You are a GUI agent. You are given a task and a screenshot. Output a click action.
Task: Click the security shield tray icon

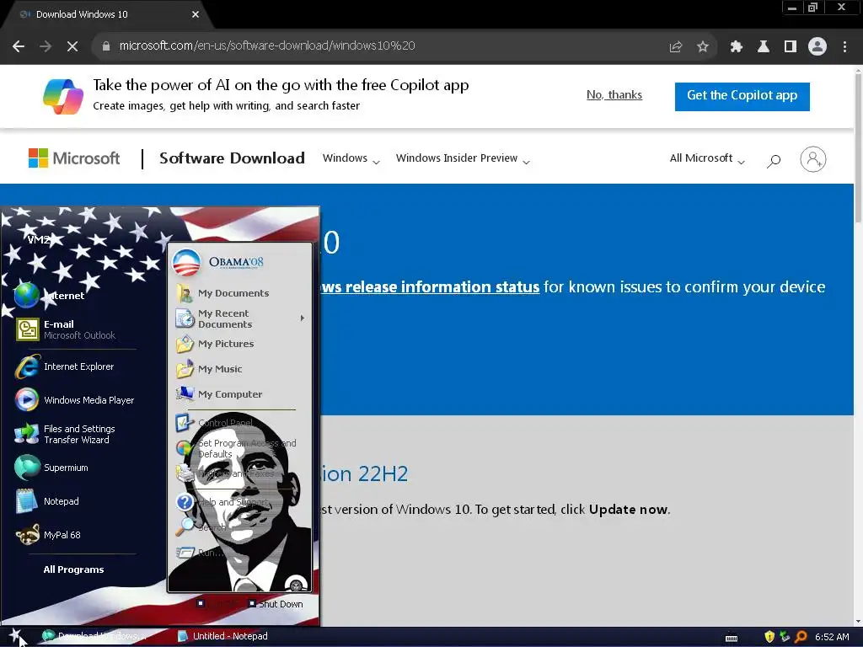769,637
